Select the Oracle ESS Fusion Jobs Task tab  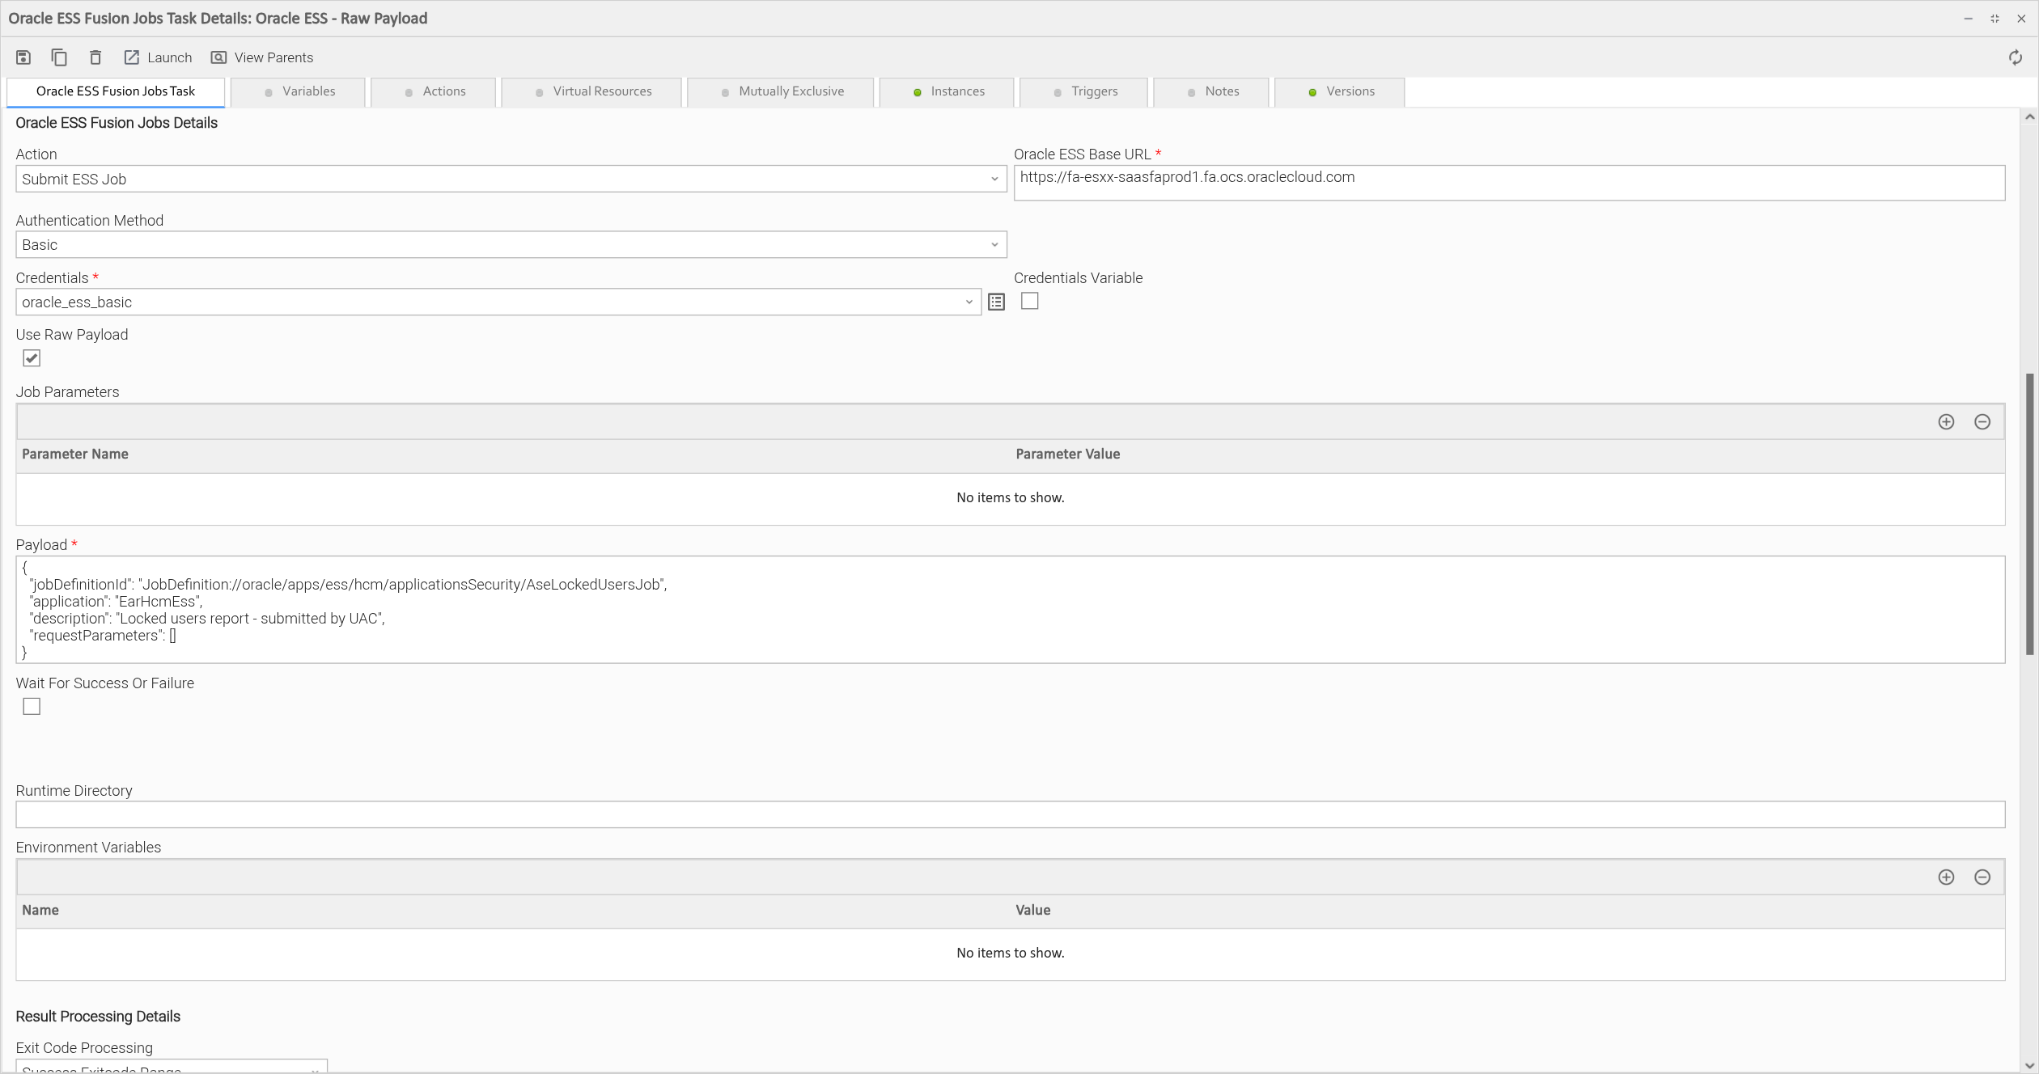pos(116,91)
